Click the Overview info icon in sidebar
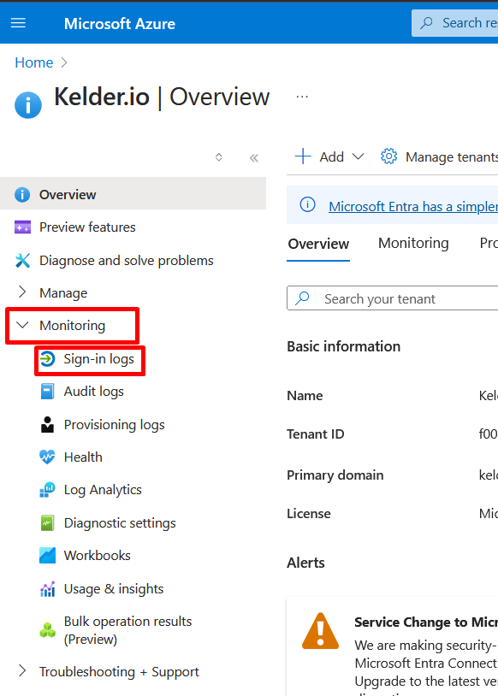498x696 pixels. point(22,194)
